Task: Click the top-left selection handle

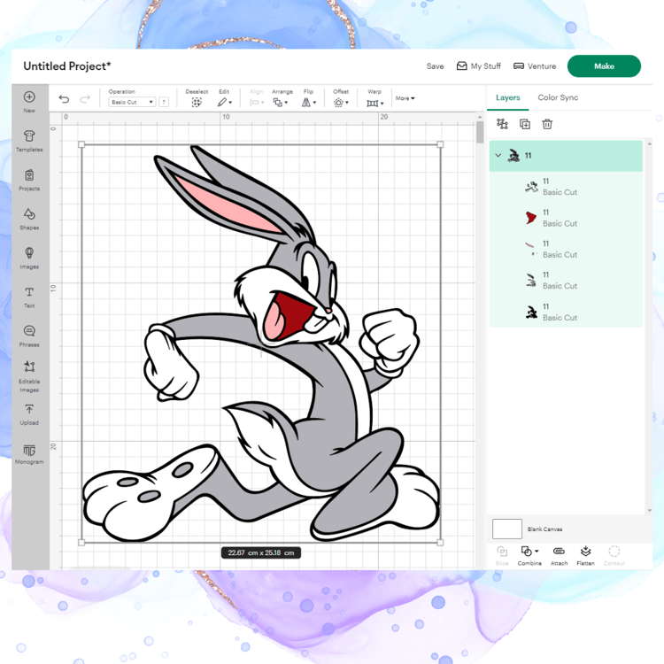Action: (81, 145)
